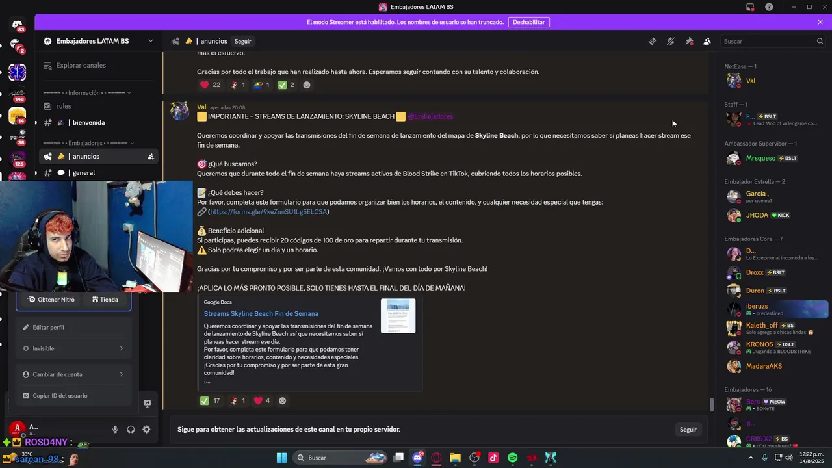Expand Cambiar de cuenta submenu
The height and width of the screenshot is (468, 832).
point(73,374)
